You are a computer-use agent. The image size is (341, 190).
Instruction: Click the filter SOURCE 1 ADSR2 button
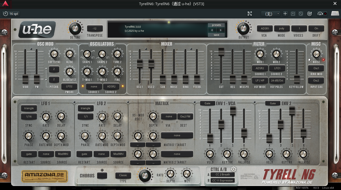(x=260, y=68)
